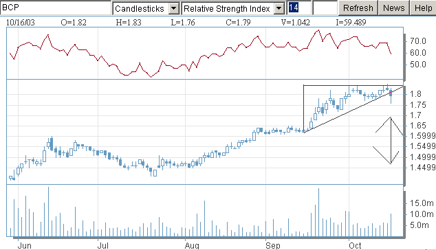
Task: Click the volume readout V=1.042
Action: 295,23
